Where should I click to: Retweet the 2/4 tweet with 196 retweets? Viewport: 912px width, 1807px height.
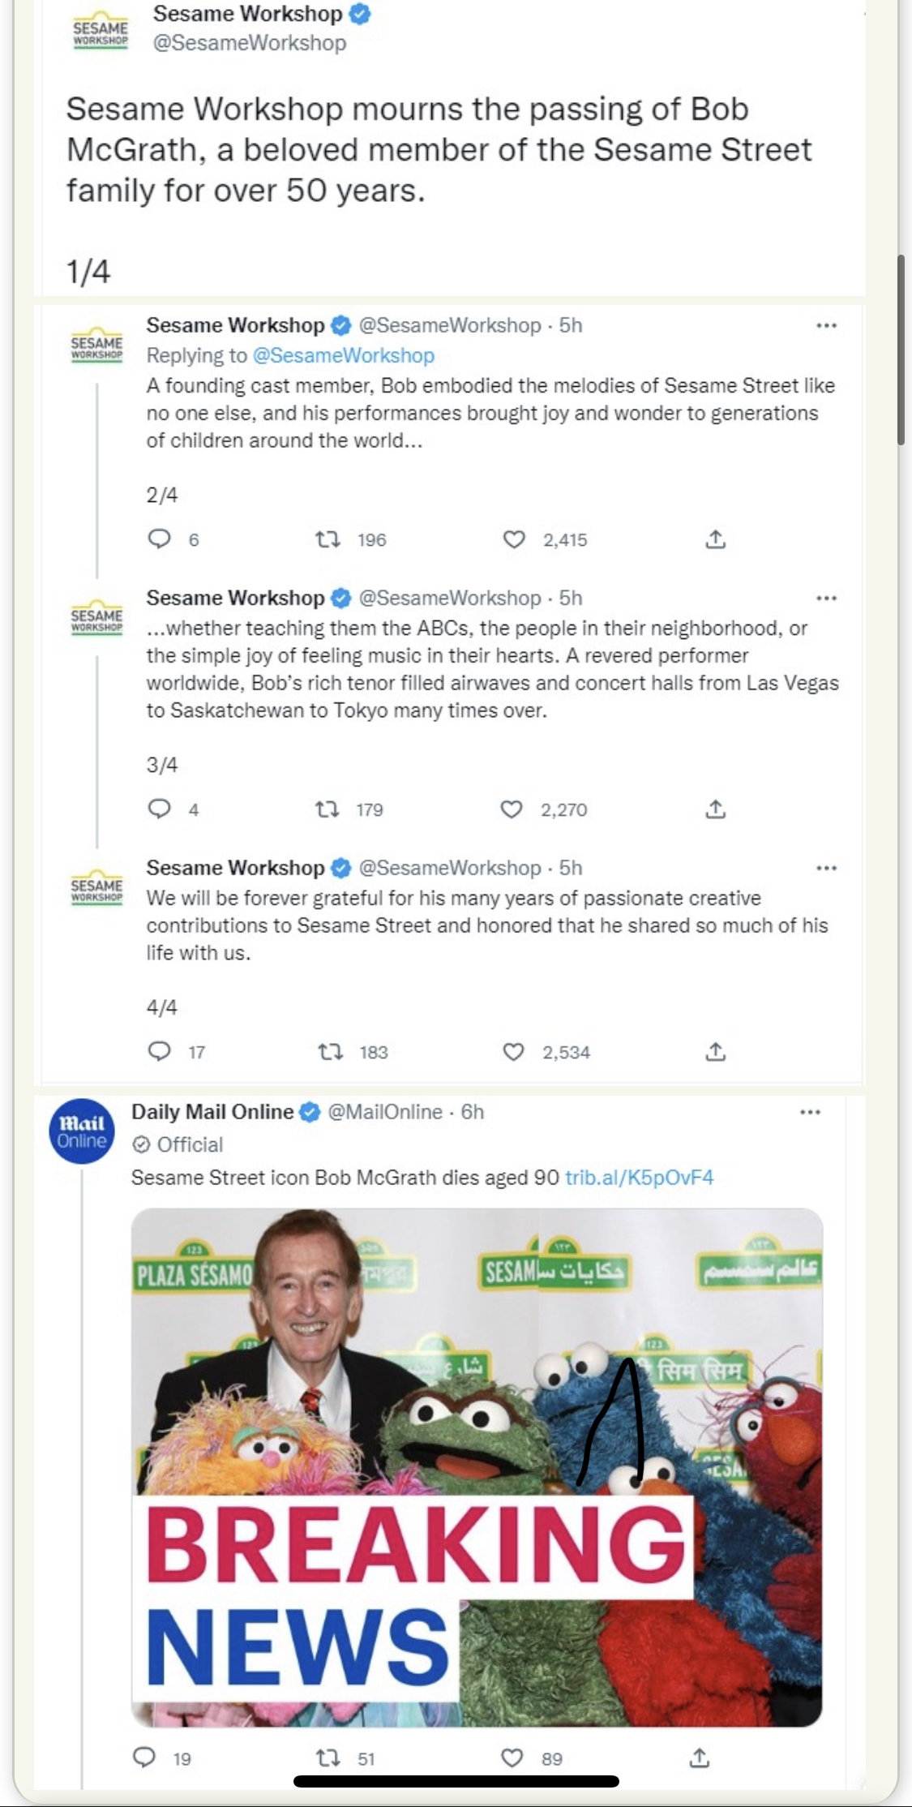click(x=328, y=539)
